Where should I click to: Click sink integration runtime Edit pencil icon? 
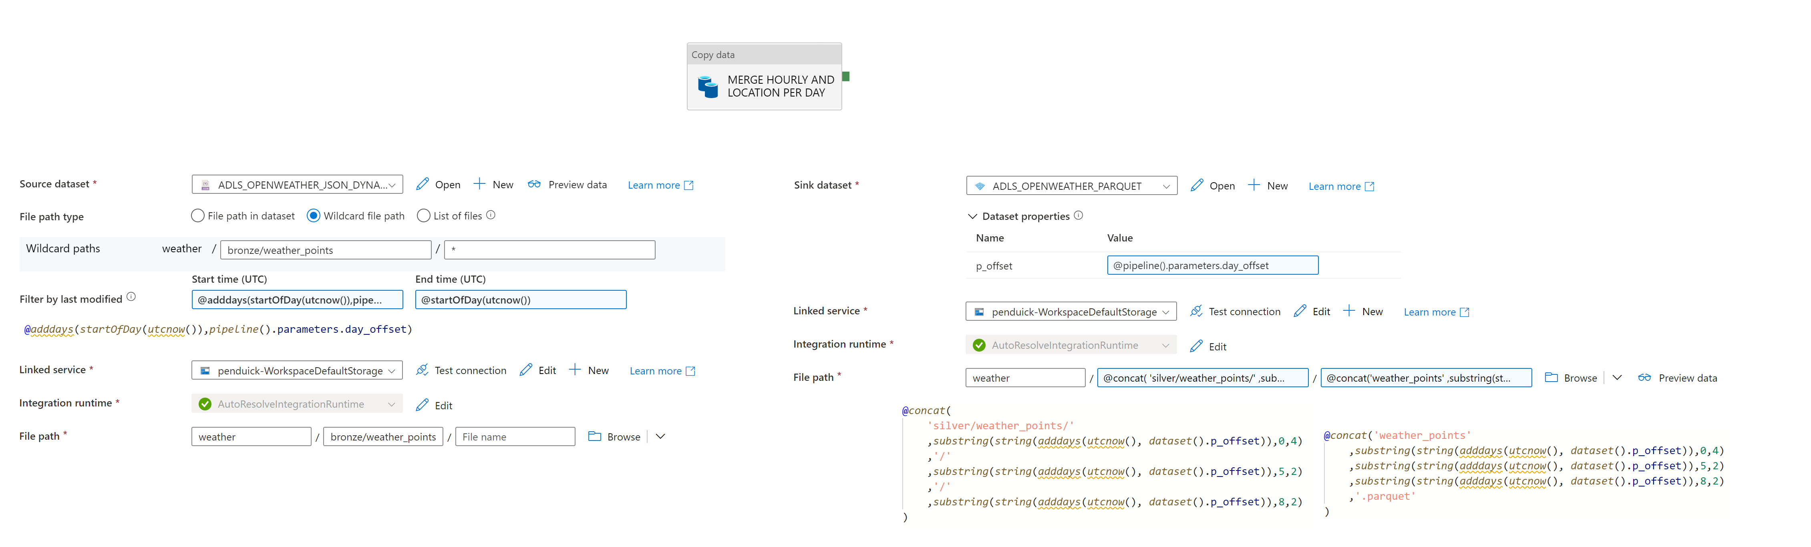click(x=1196, y=346)
